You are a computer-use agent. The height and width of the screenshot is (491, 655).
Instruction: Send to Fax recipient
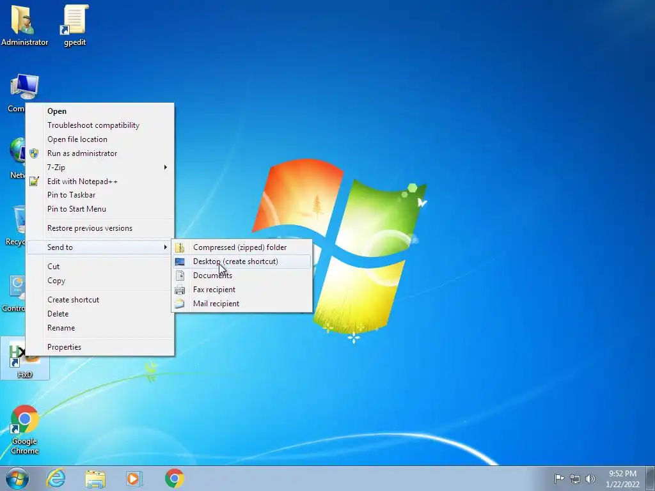(x=242, y=290)
